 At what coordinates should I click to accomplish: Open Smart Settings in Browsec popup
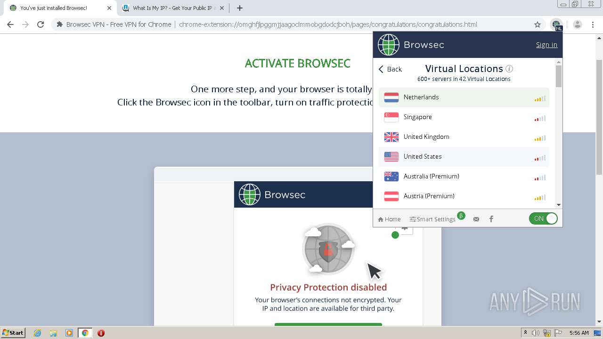pyautogui.click(x=432, y=219)
